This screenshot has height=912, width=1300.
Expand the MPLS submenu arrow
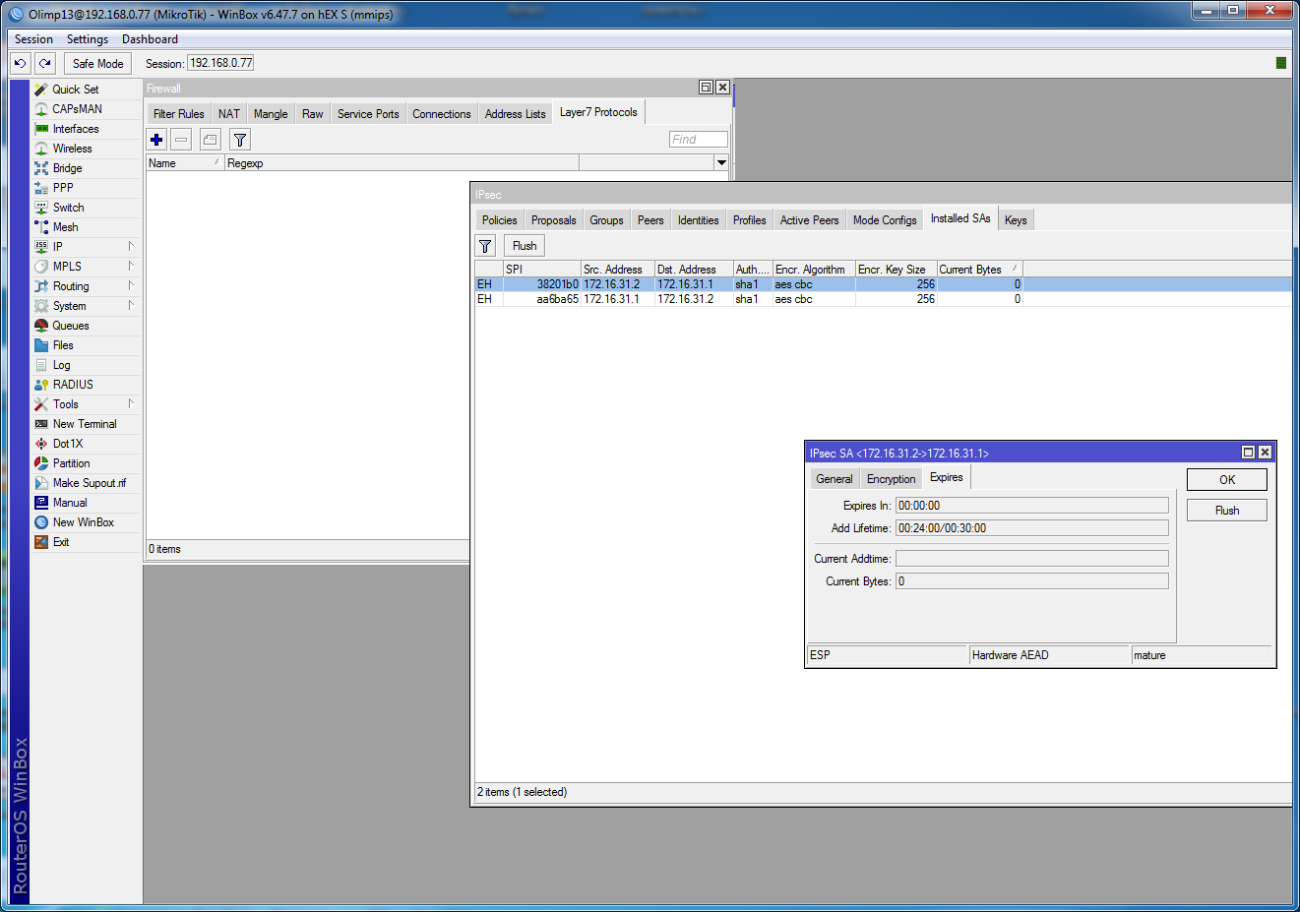point(131,266)
